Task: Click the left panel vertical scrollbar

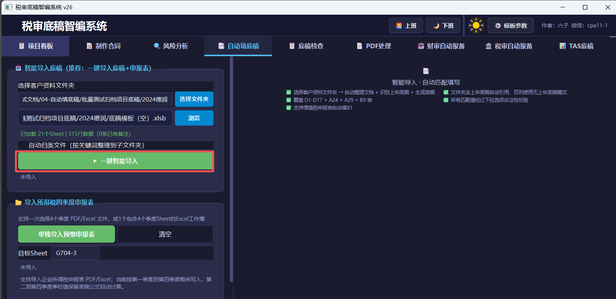Action: click(x=231, y=170)
